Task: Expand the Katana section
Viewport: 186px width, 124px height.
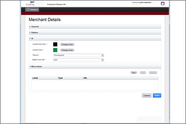Action: point(95,32)
